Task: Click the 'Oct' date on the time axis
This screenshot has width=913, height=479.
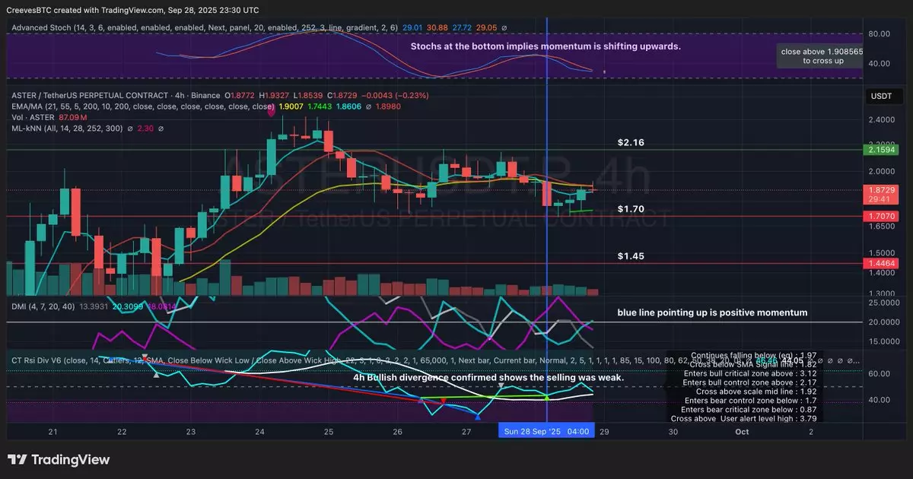Action: (x=742, y=431)
